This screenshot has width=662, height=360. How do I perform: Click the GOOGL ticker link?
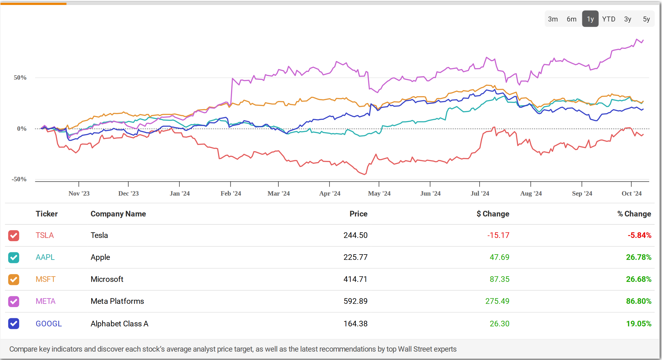tap(49, 324)
